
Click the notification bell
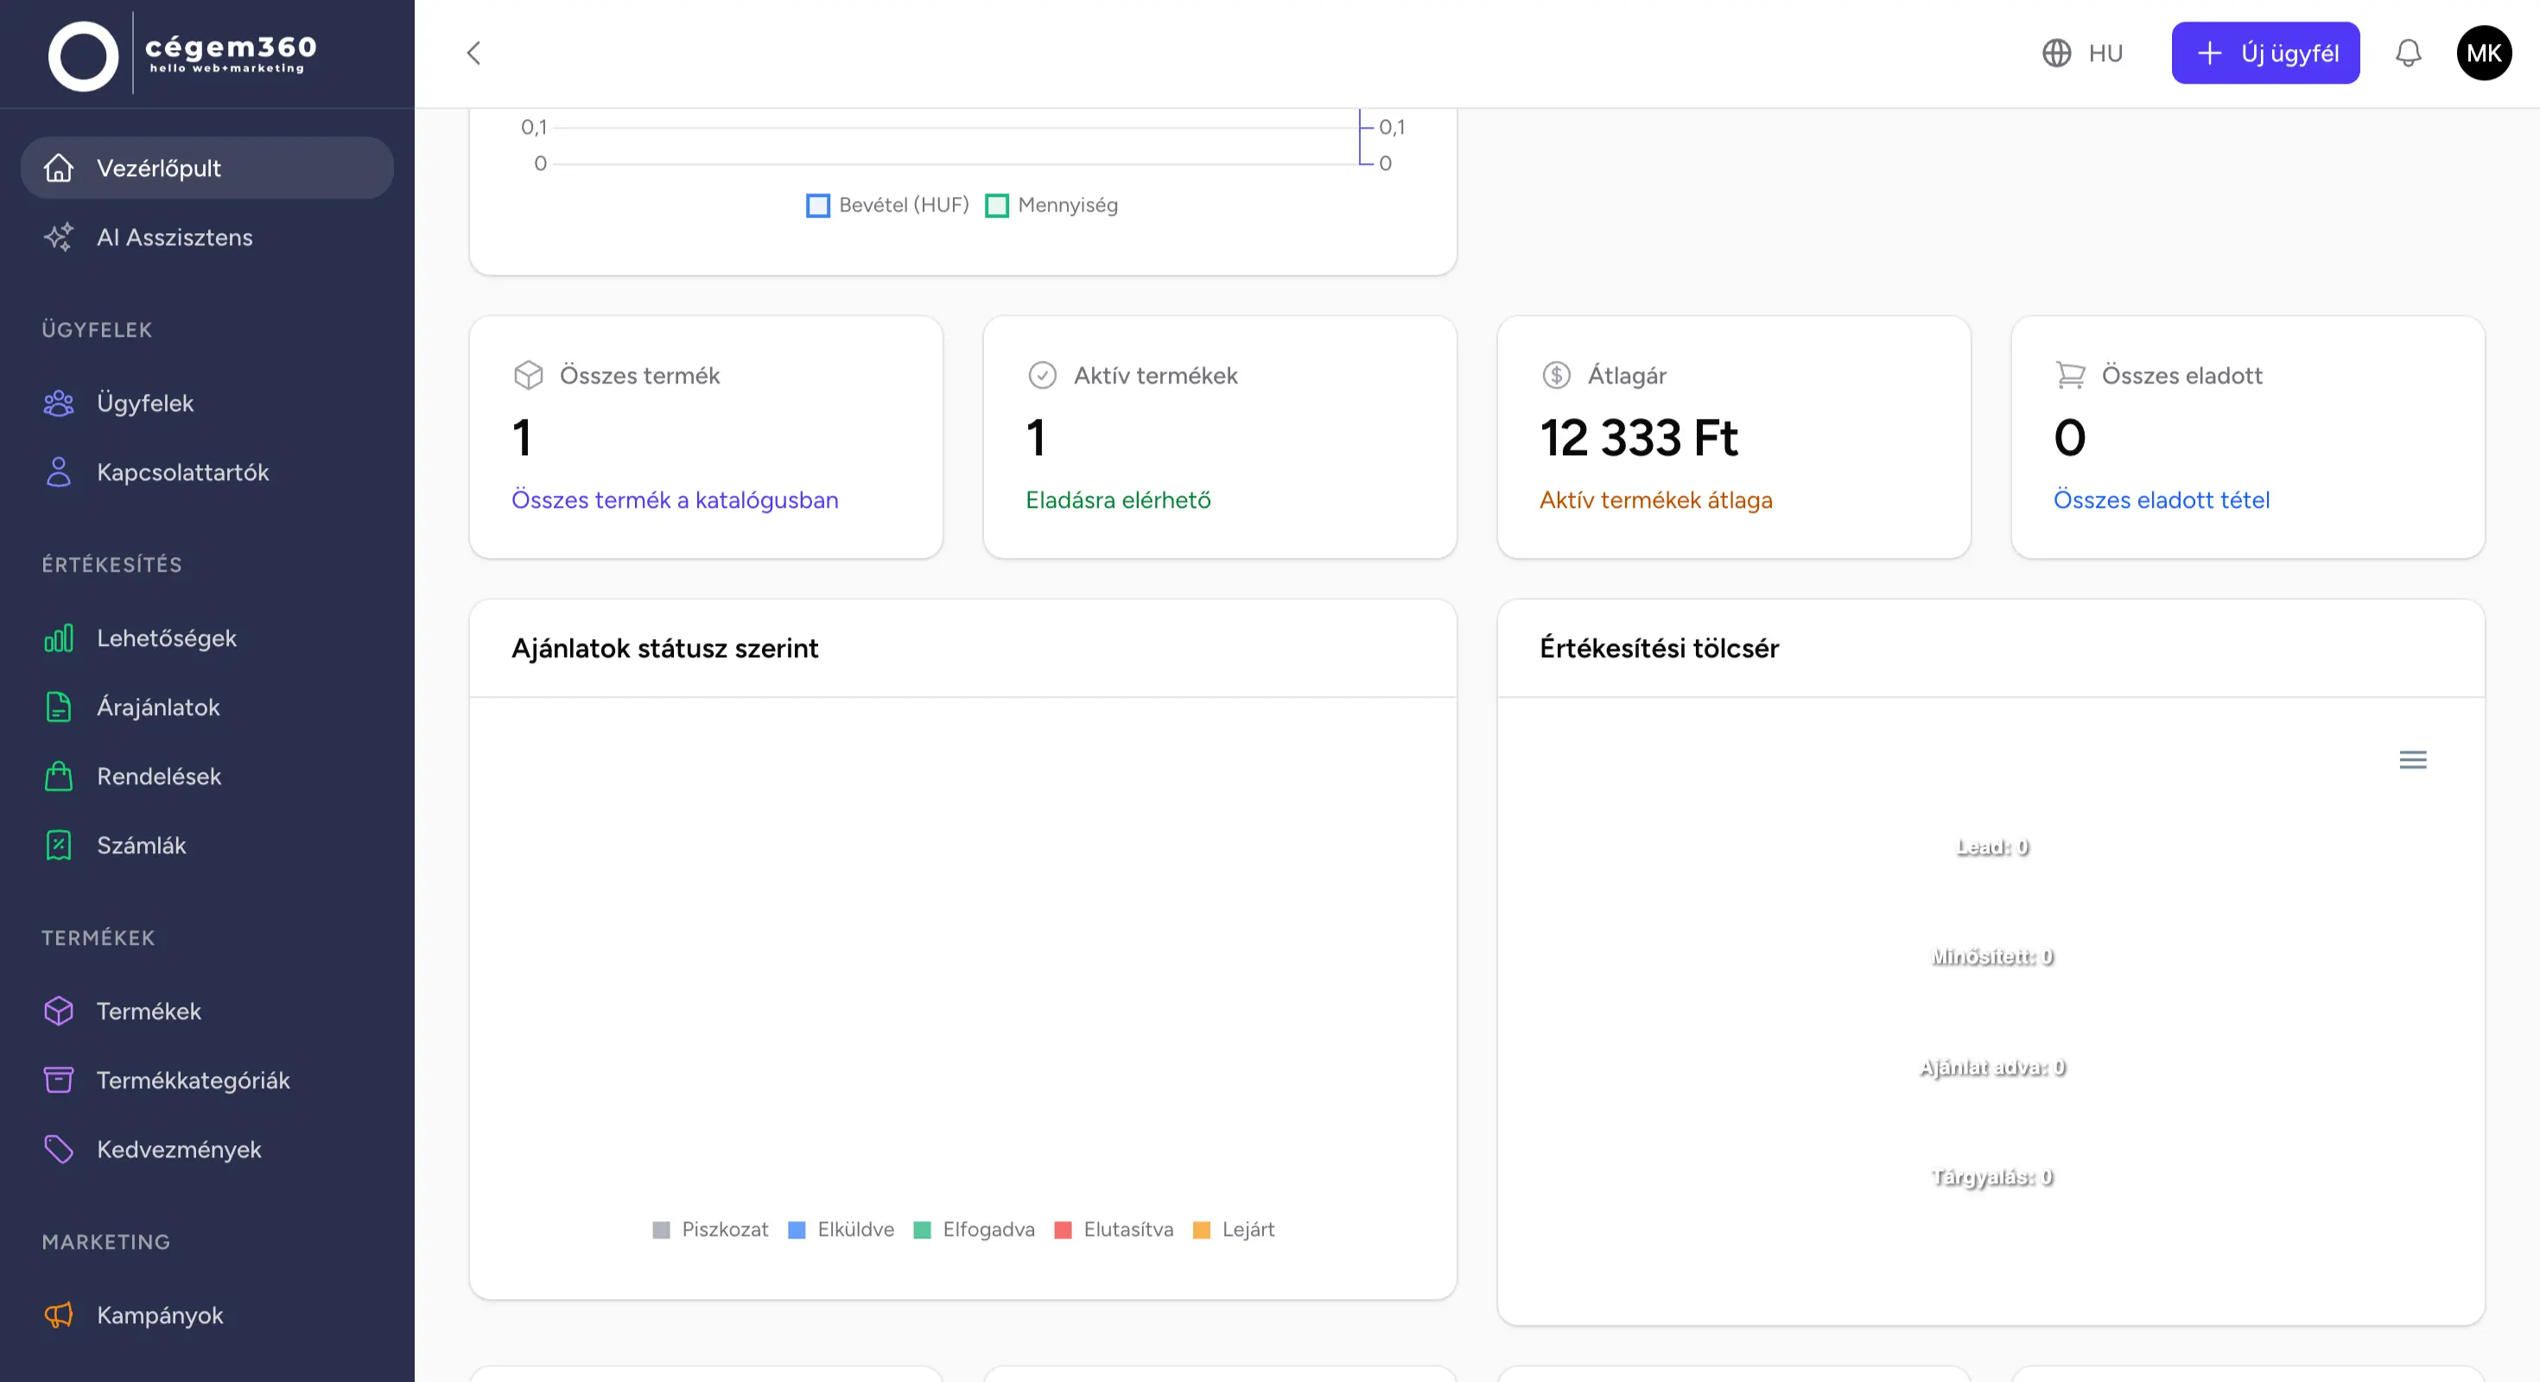(2409, 54)
